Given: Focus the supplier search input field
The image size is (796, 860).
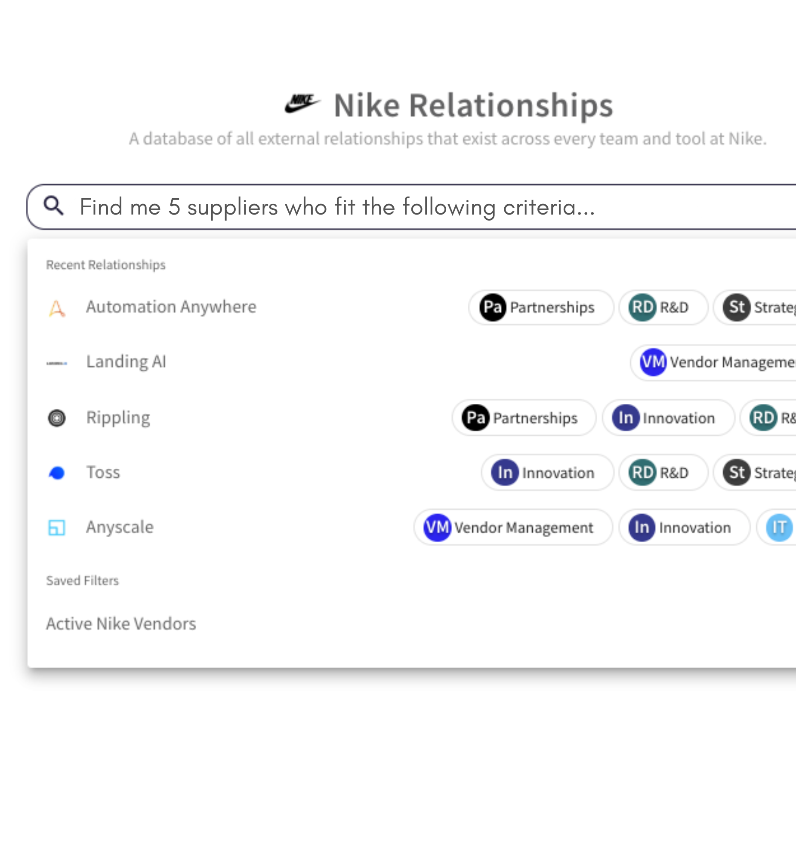Looking at the screenshot, I should coord(411,207).
